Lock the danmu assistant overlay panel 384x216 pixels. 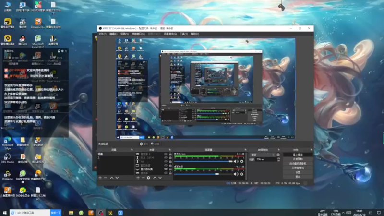[x=59, y=51]
